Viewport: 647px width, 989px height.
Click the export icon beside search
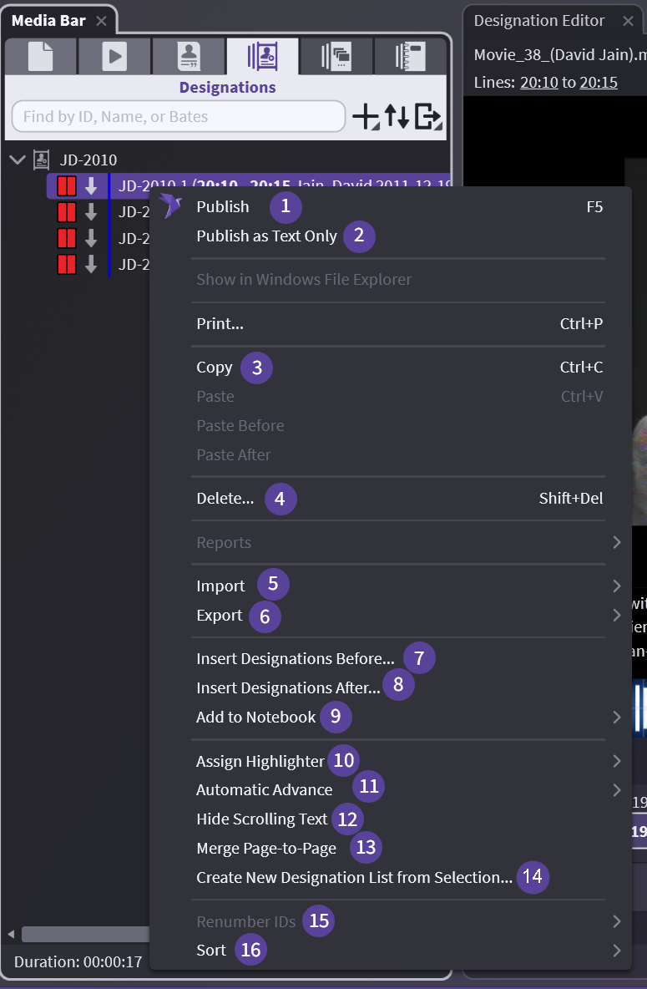pos(428,118)
